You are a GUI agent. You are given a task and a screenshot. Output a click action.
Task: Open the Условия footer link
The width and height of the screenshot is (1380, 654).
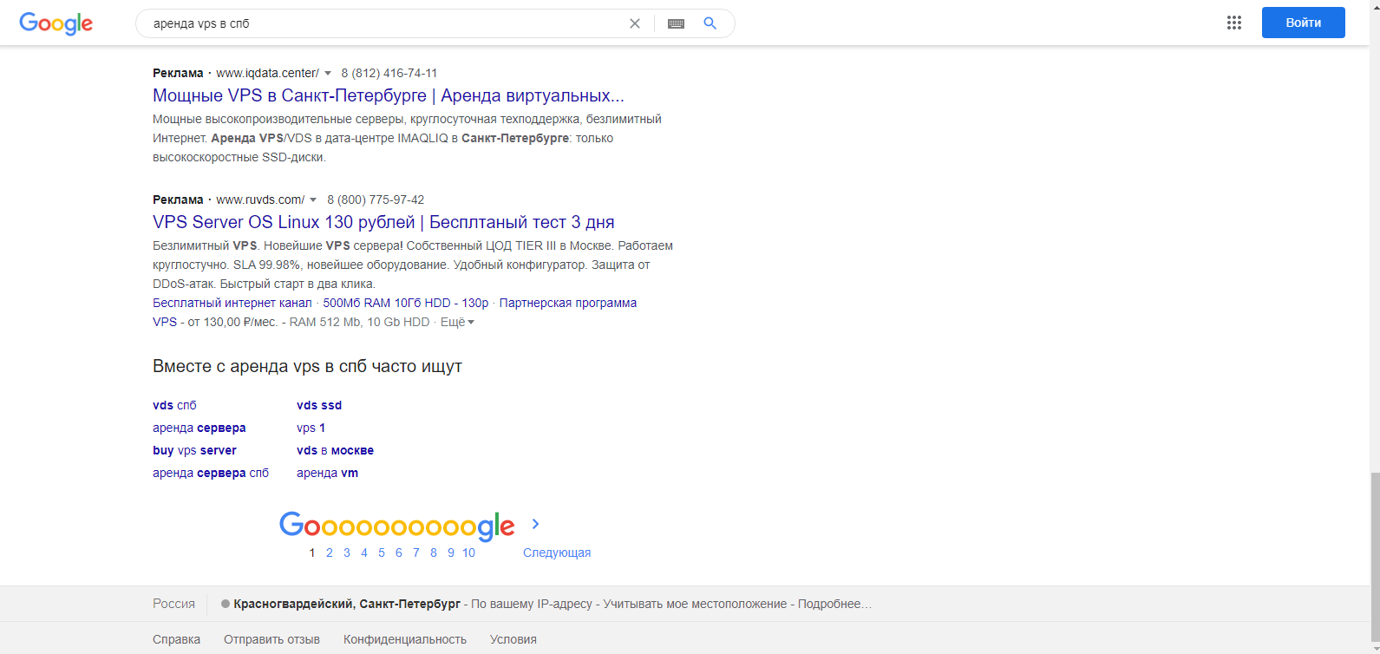513,639
